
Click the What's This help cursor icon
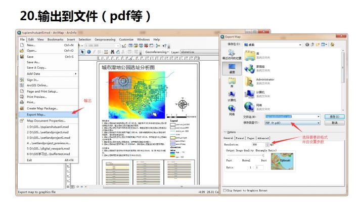(x=164, y=46)
